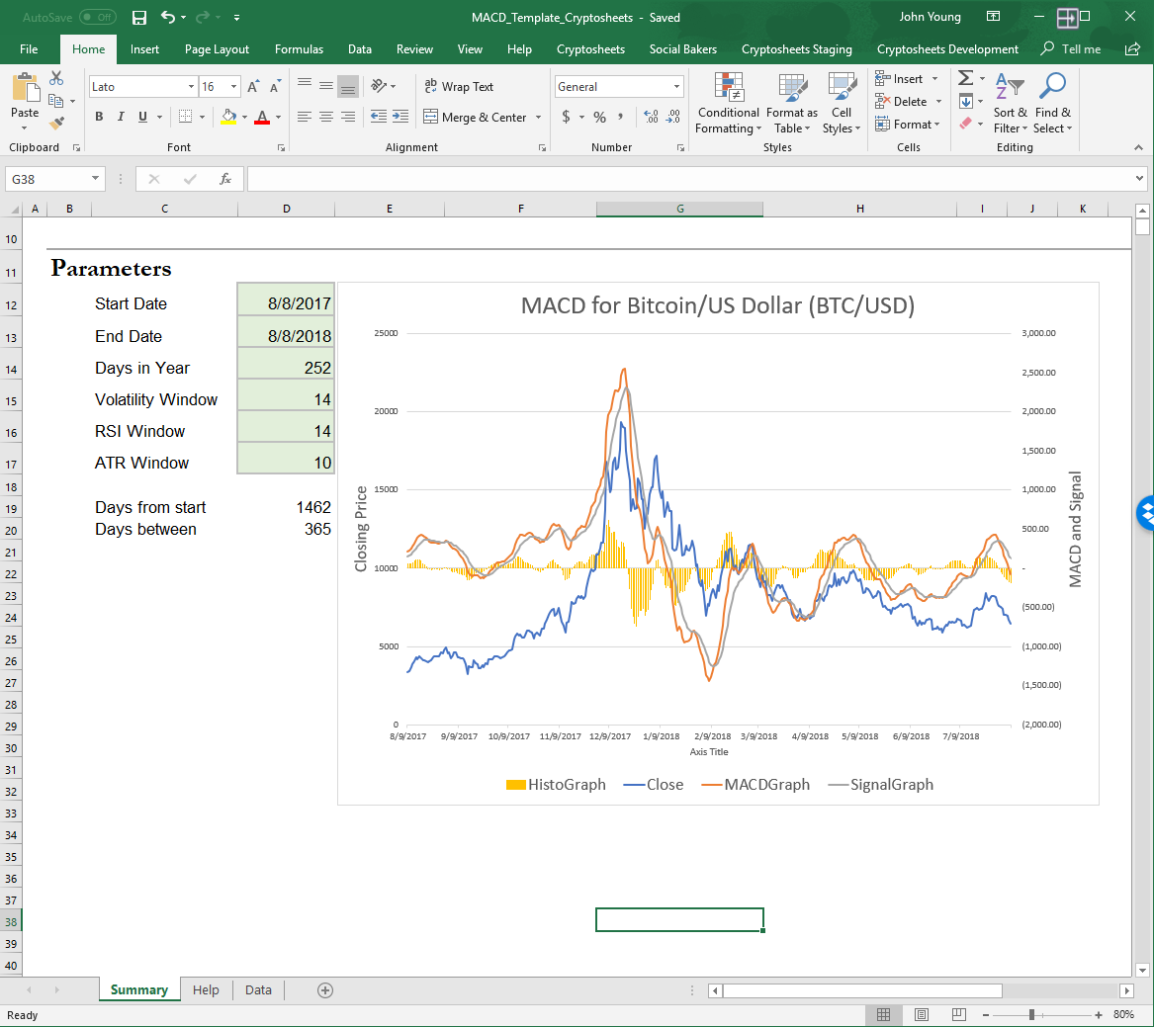Switch to the Data sheet tab
Screen dimensions: 1154x1027
tap(258, 990)
